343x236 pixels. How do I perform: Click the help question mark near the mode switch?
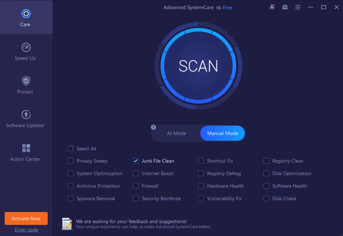[x=153, y=127]
